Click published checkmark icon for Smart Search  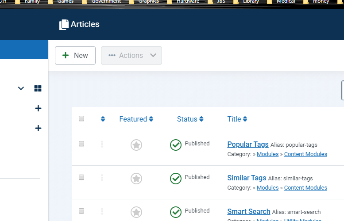pyautogui.click(x=176, y=212)
